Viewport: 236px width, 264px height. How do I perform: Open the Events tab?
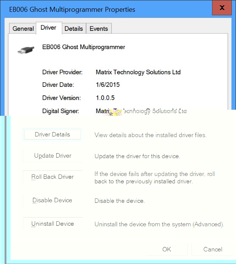coord(99,29)
